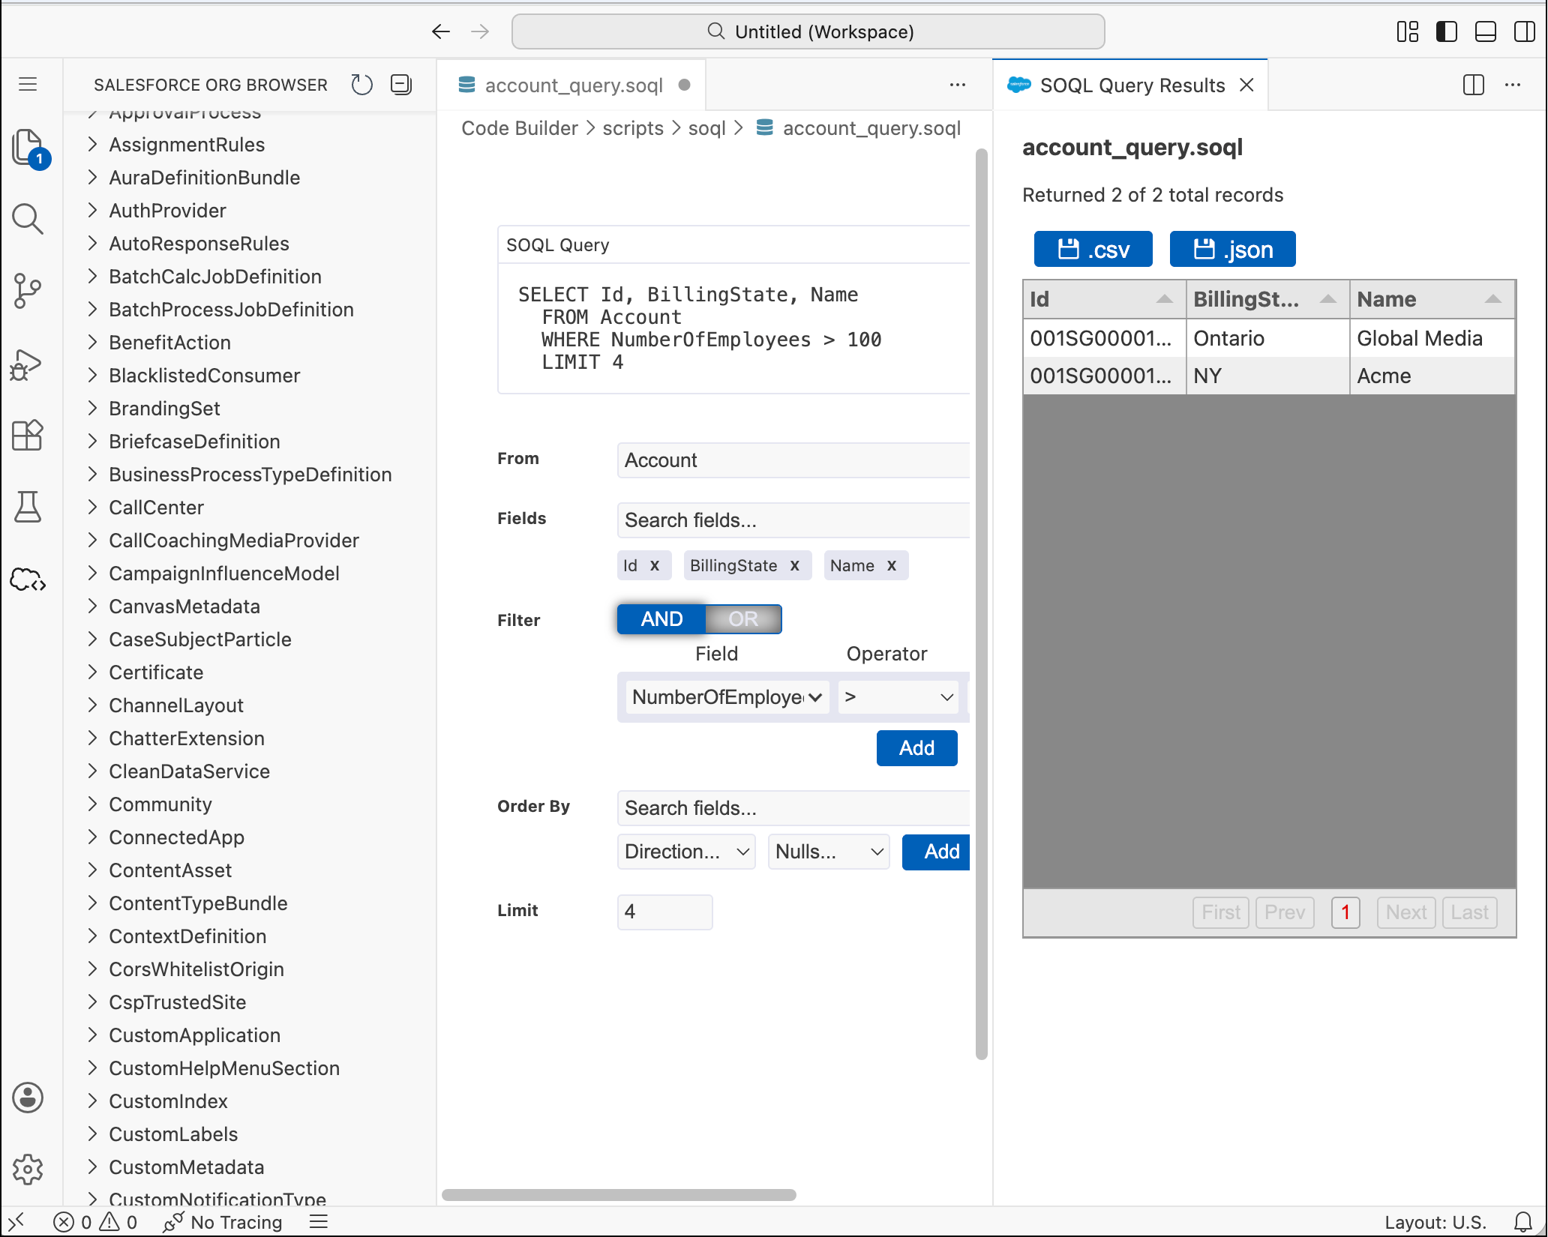This screenshot has height=1237, width=1548.
Task: Toggle bottom panel icon
Action: click(1486, 31)
